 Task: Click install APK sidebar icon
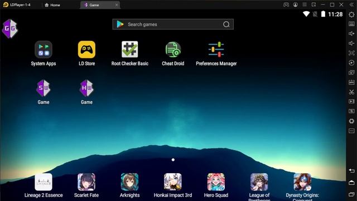351,82
